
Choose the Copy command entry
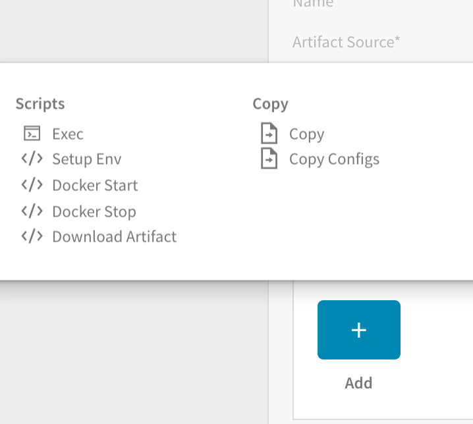[307, 134]
